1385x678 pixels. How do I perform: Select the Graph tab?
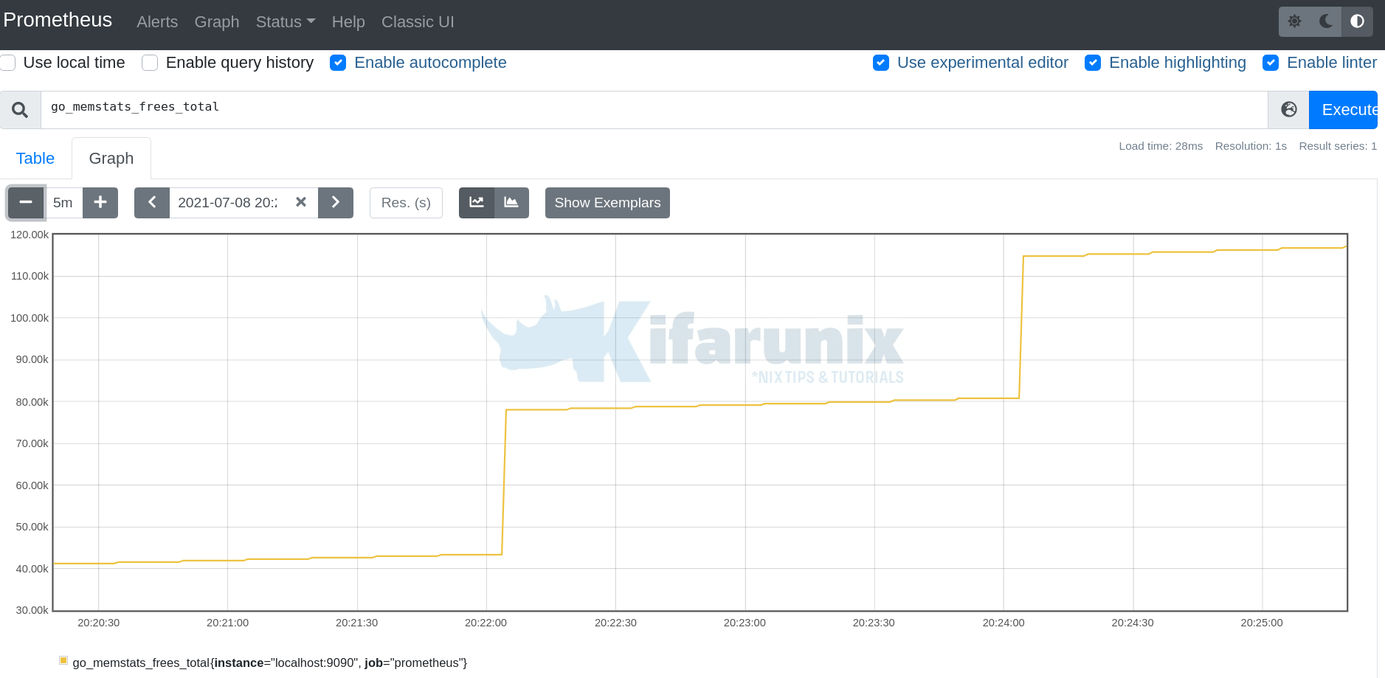point(111,159)
